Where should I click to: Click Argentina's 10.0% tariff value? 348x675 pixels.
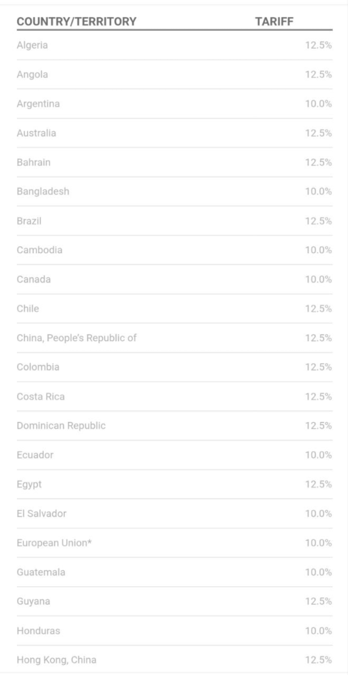[318, 104]
